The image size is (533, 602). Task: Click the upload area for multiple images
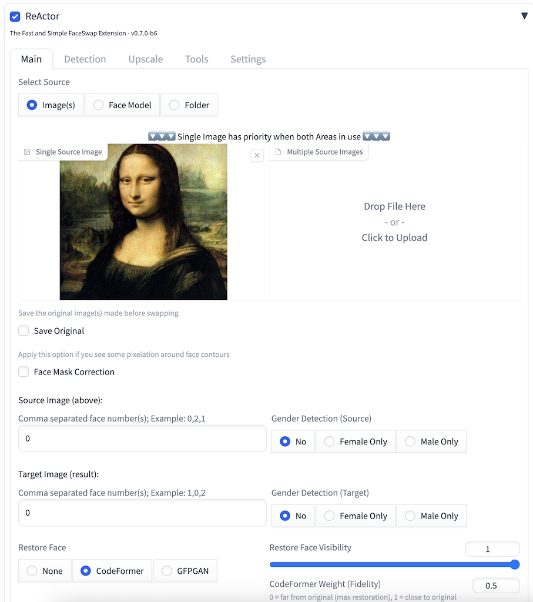tap(394, 222)
